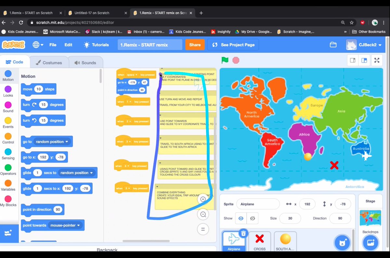The image size is (390, 258).
Task: Enter full screen stage mode
Action: (x=377, y=60)
